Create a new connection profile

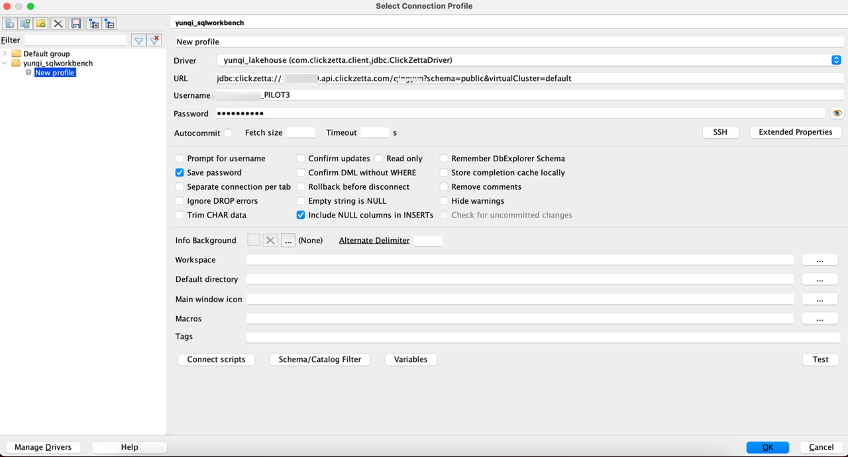click(x=10, y=24)
